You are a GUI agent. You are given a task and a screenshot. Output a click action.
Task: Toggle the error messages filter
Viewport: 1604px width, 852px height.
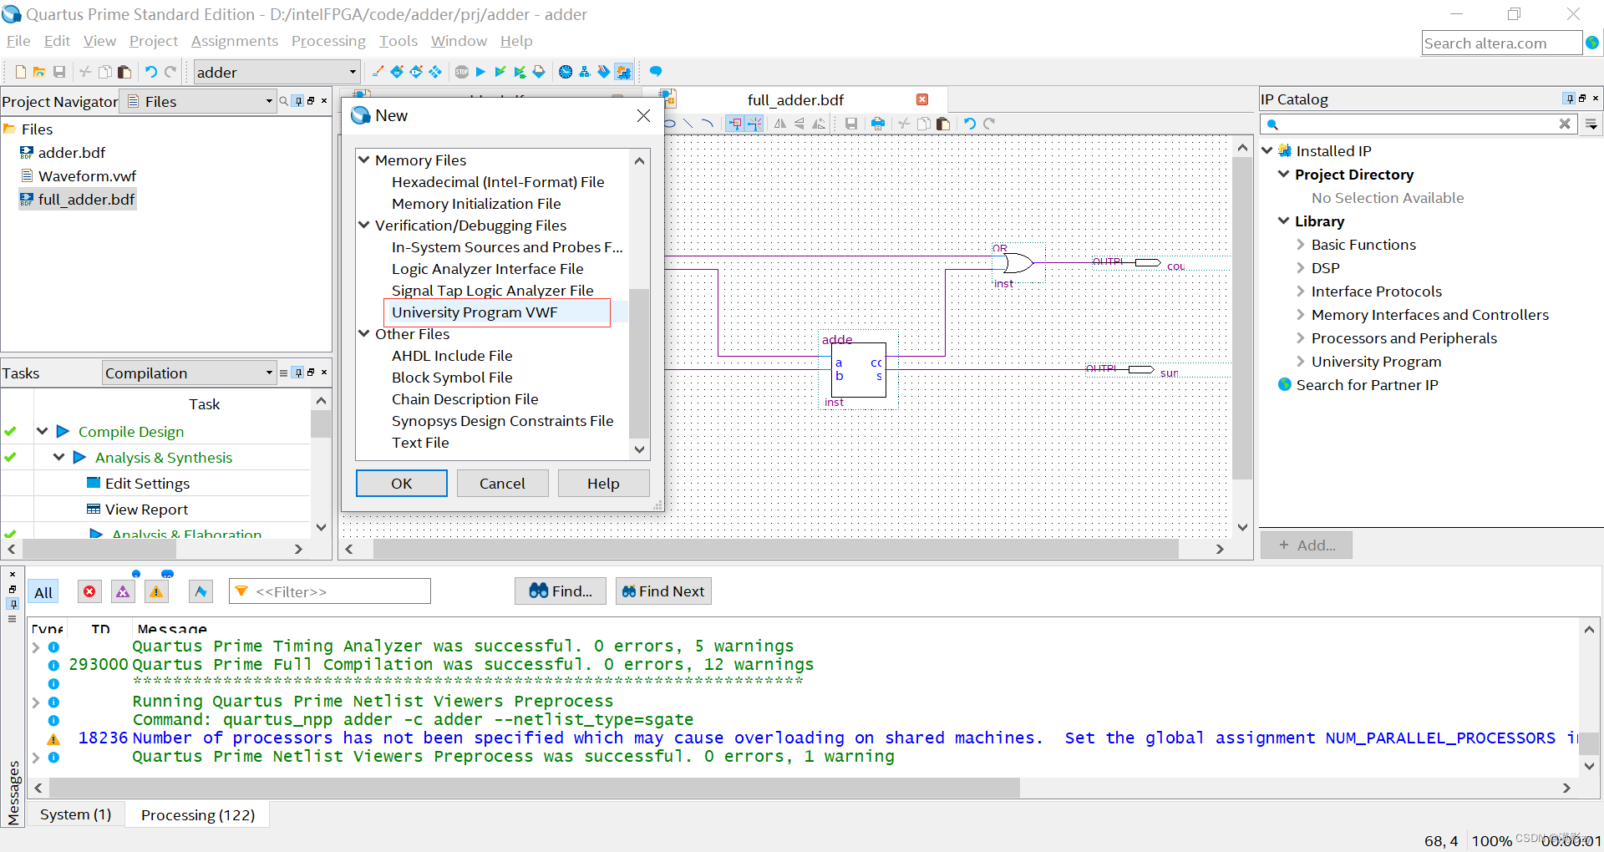click(89, 591)
